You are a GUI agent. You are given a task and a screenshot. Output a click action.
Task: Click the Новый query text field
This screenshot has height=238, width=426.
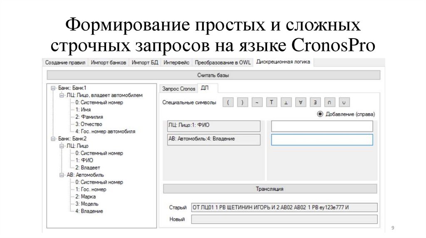pyautogui.click(x=284, y=219)
